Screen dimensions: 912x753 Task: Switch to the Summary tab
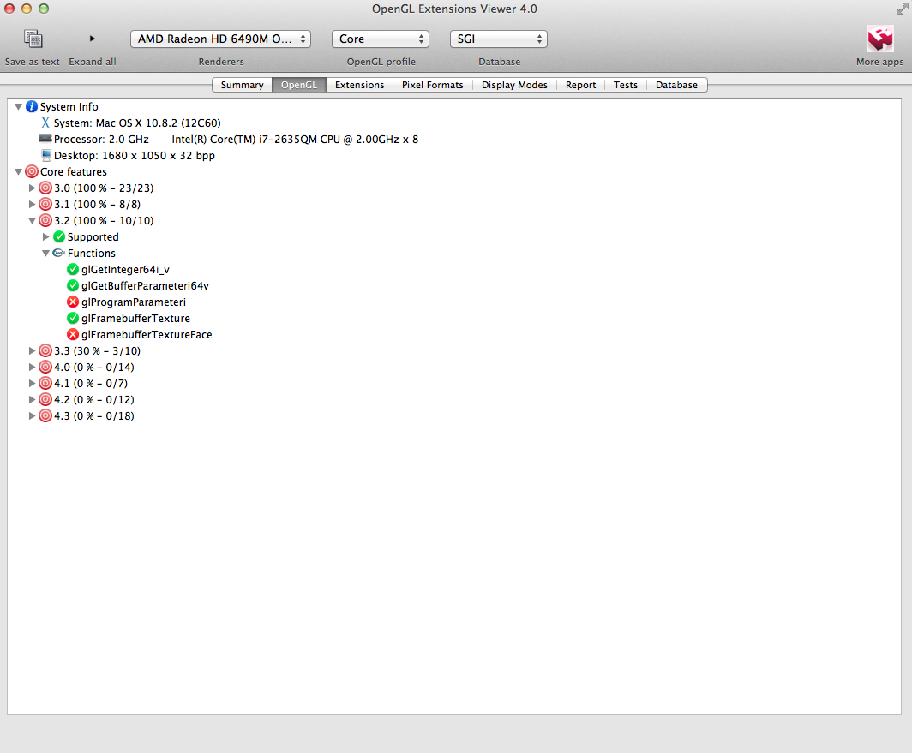(242, 85)
